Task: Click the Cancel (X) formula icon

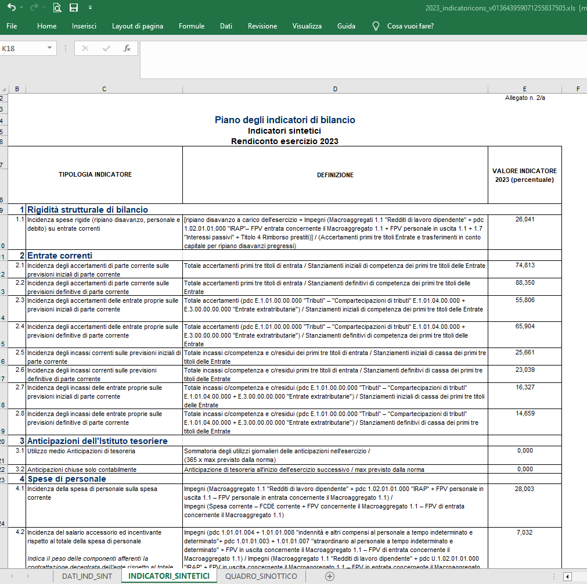Action: click(x=85, y=48)
